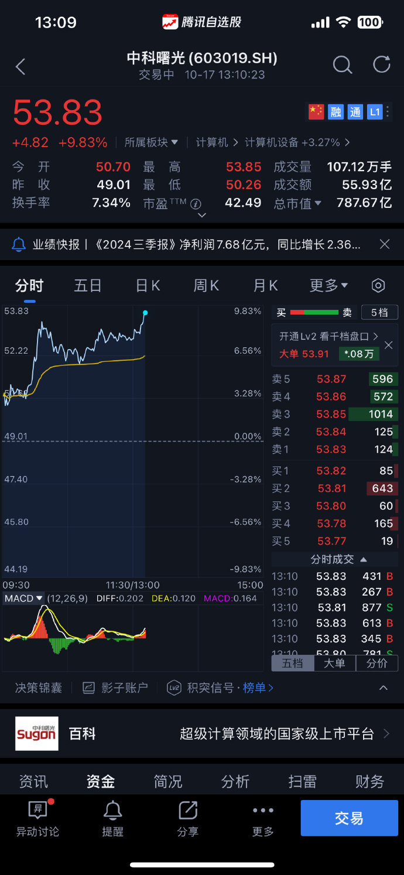The width and height of the screenshot is (404, 875).
Task: Select the 五档 order book tab
Action: (x=293, y=664)
